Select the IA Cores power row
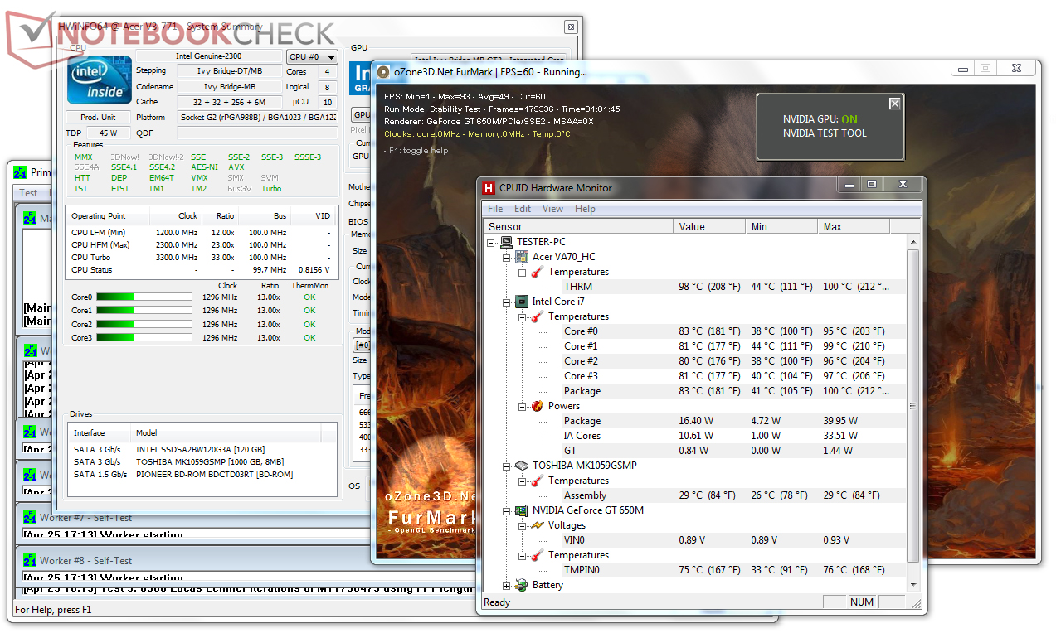The width and height of the screenshot is (1056, 633). tap(695, 436)
